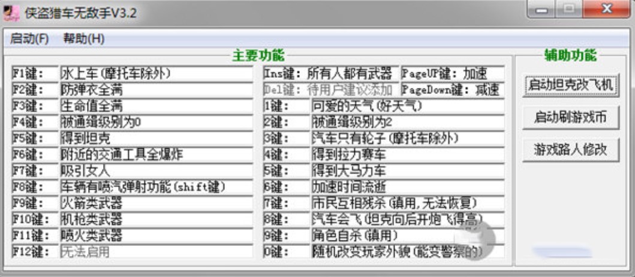
Task: Click the app icon in title bar
Action: 11,13
